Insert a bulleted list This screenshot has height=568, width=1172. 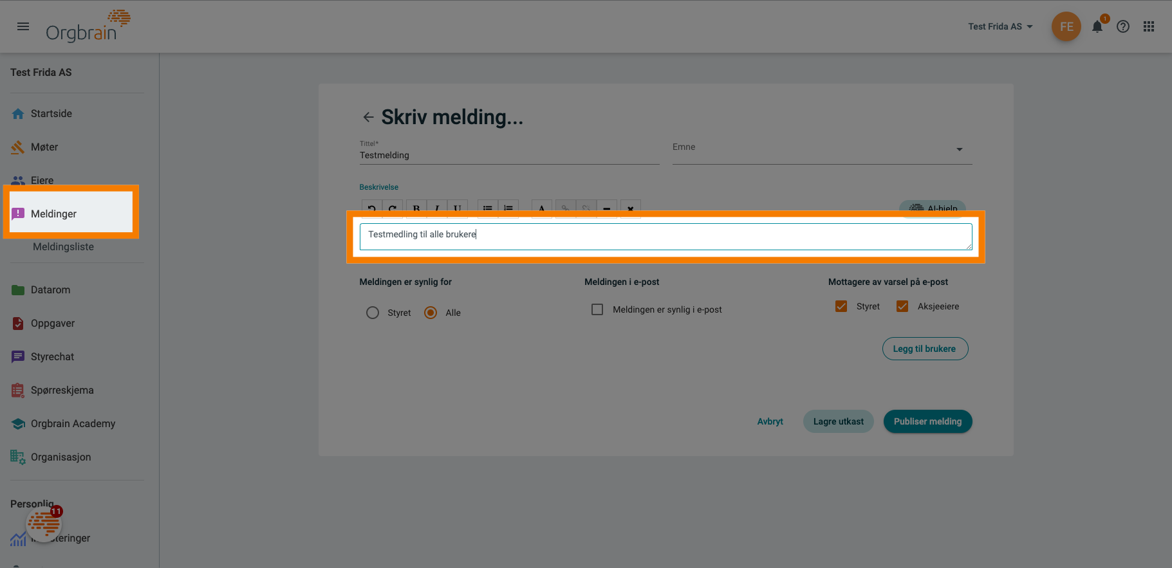[488, 209]
